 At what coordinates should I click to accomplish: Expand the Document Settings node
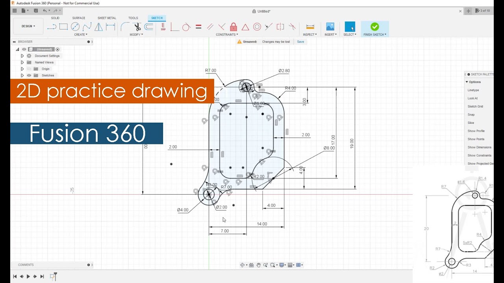click(22, 56)
